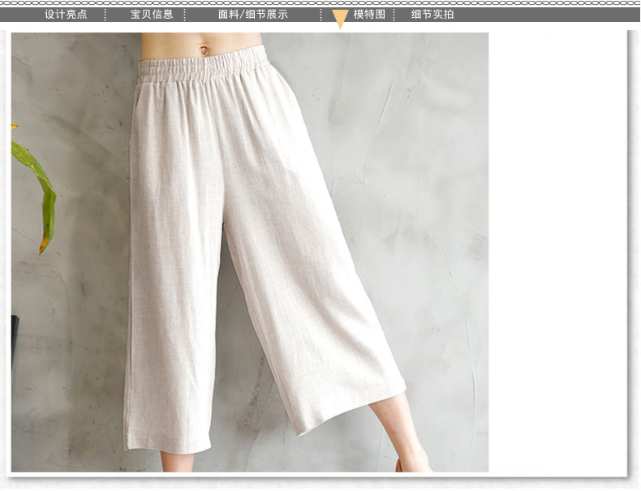Click the decorative chain border at top

click(320, 3)
